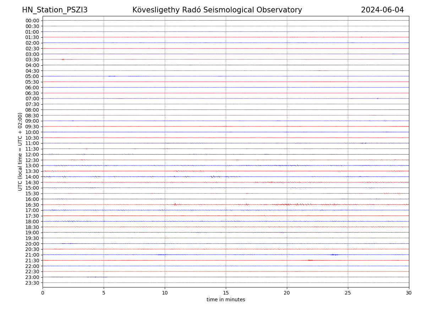Select the 03:30 time row label
Screen dimensions: 426x319
click(32, 60)
